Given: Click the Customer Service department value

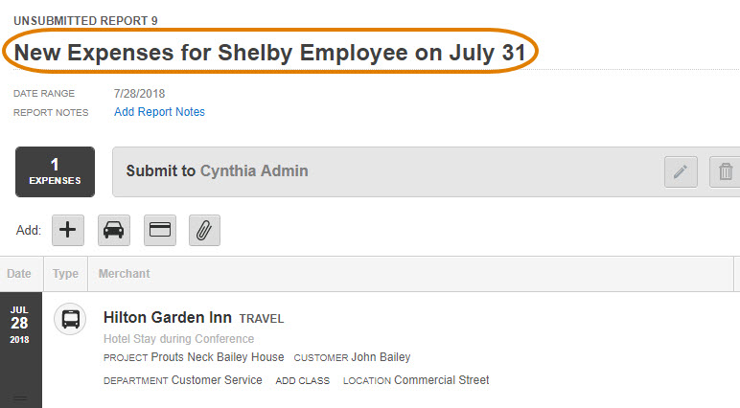Looking at the screenshot, I should click(216, 380).
